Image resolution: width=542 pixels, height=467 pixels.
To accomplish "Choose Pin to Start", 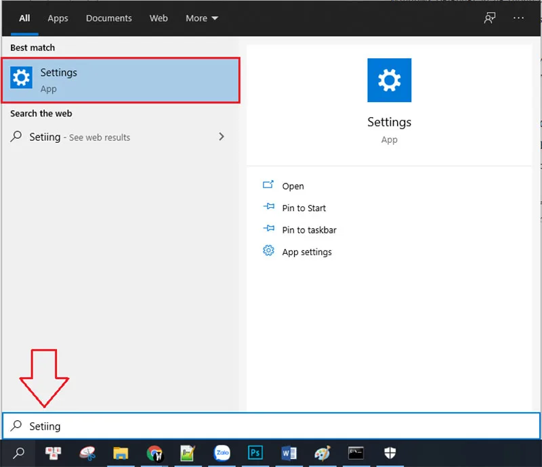I will 304,208.
